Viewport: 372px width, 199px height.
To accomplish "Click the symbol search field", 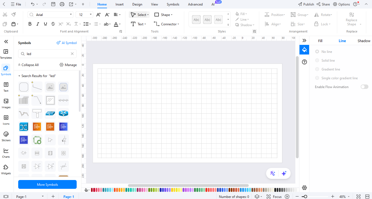I will coord(47,54).
